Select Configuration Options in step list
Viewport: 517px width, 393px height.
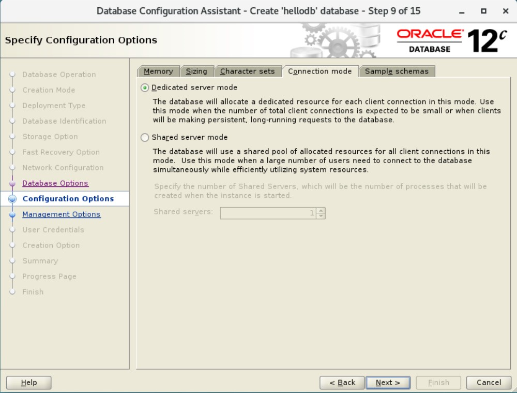pyautogui.click(x=68, y=199)
